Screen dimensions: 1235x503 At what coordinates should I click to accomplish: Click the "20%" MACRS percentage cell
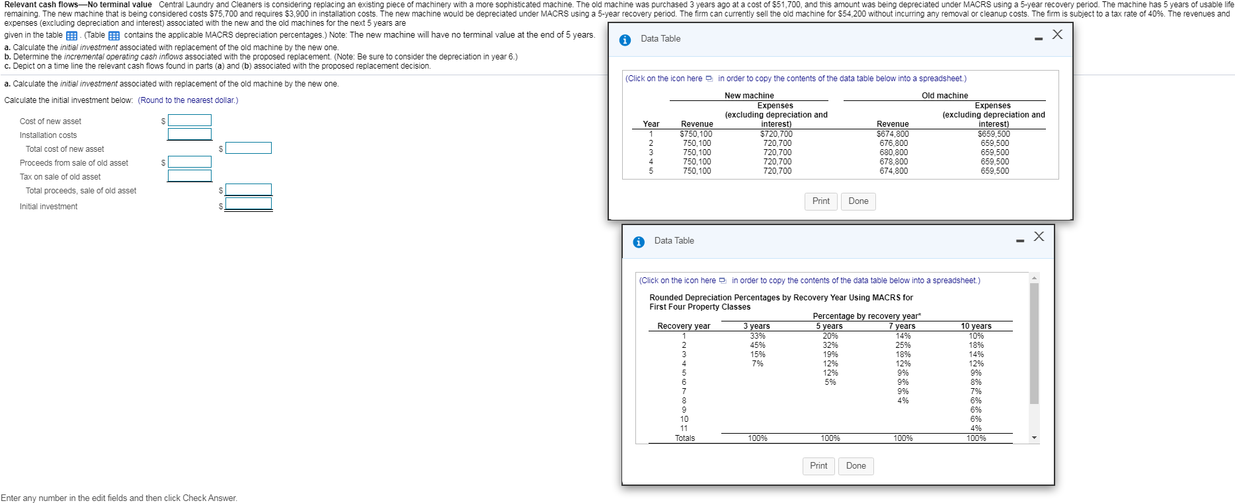tap(830, 336)
